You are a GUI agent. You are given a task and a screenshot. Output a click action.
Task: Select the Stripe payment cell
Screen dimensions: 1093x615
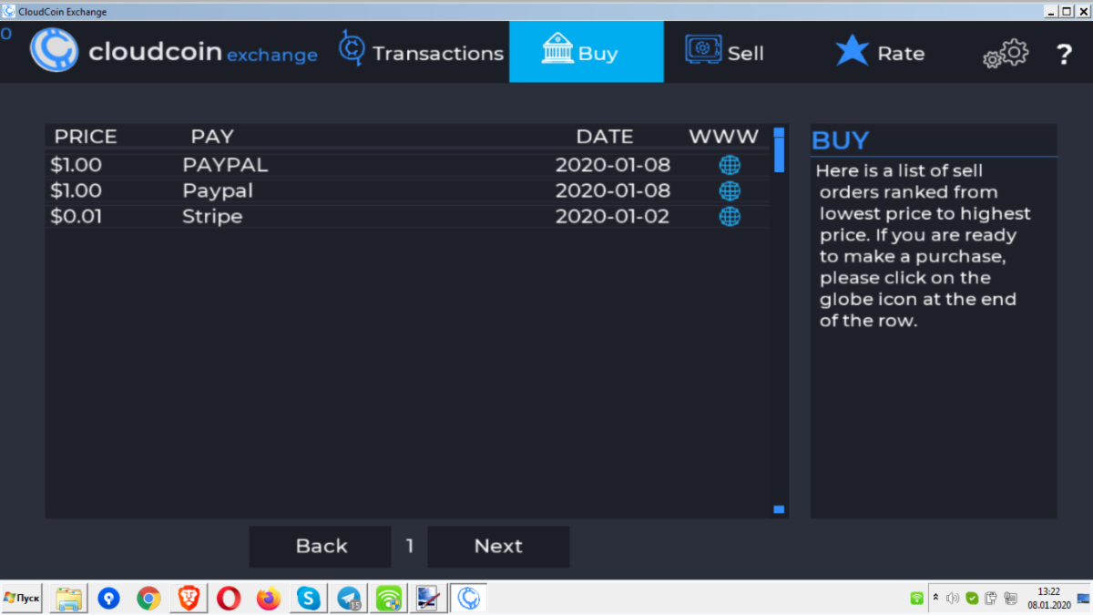click(x=212, y=217)
